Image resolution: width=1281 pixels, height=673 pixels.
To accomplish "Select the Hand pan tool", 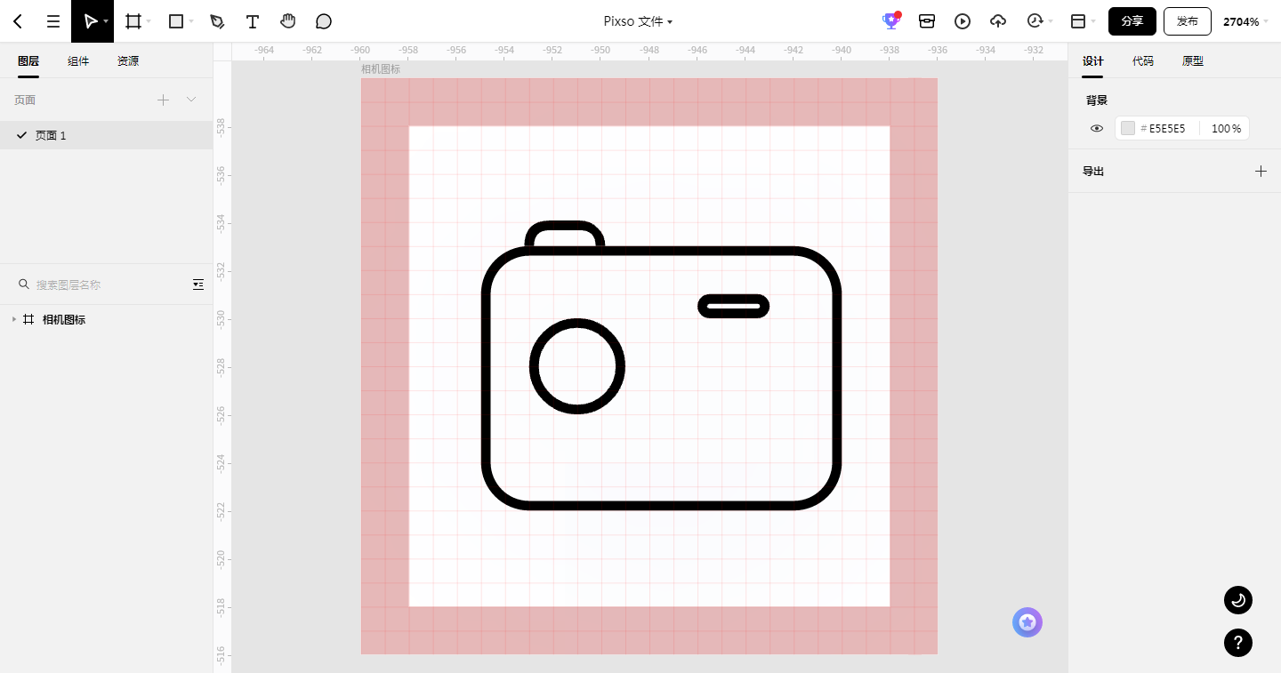I will [x=288, y=21].
